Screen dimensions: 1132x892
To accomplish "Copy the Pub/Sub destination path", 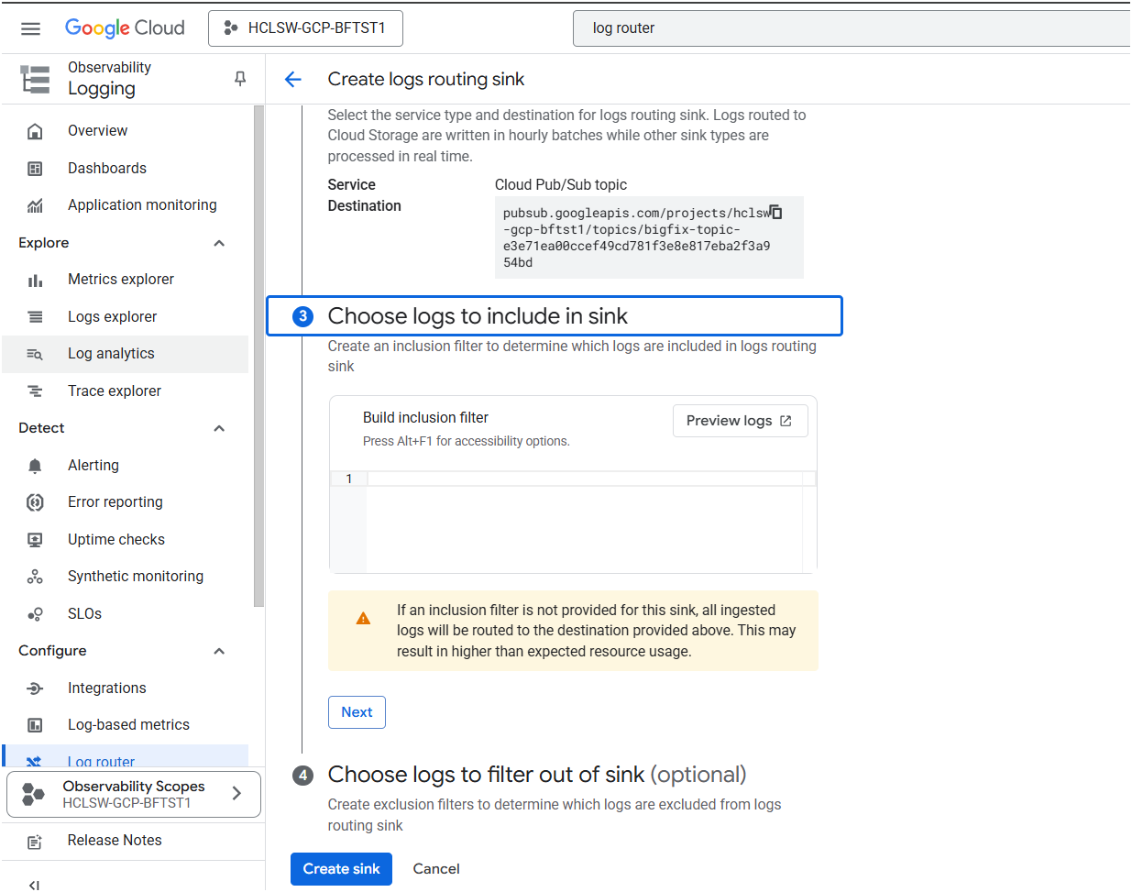I will coord(775,212).
